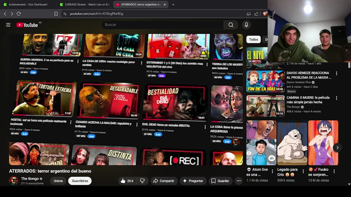Image resolution: width=351 pixels, height=197 pixels.
Task: Switch to the Achievements Kick Dashboard tab
Action: coord(28,4)
